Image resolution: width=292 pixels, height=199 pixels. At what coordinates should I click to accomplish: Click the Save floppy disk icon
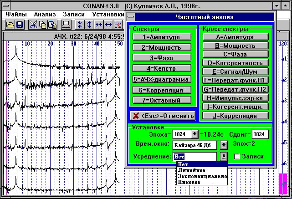coord(20,25)
